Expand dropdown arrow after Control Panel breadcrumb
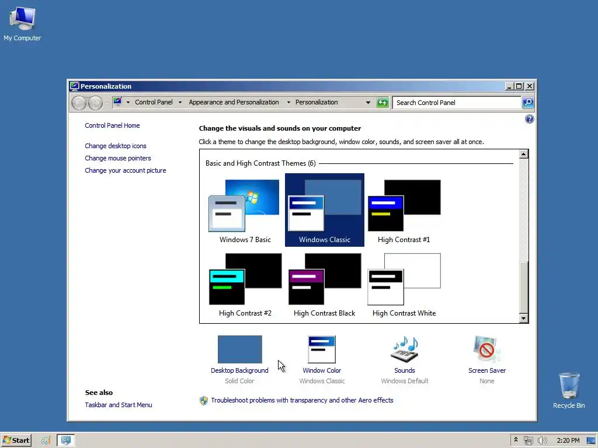Image resolution: width=598 pixels, height=448 pixels. [x=180, y=103]
